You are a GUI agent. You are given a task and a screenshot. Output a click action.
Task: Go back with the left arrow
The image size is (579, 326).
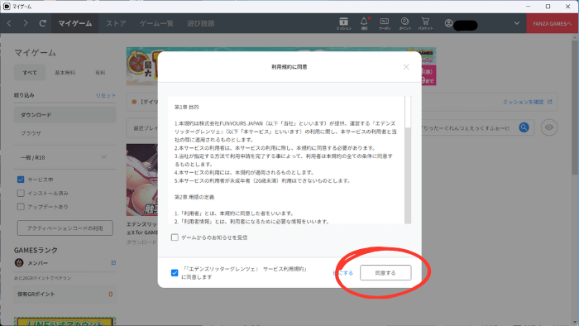[x=9, y=23]
